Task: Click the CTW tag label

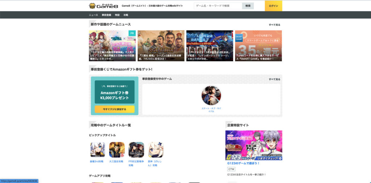Action: click(231, 169)
